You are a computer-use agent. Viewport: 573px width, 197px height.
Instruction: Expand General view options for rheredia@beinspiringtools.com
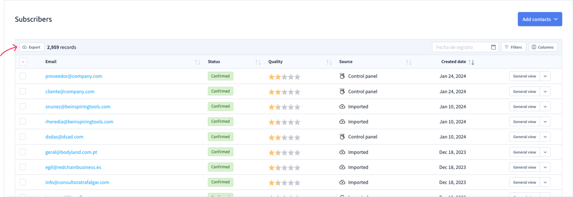pos(545,122)
